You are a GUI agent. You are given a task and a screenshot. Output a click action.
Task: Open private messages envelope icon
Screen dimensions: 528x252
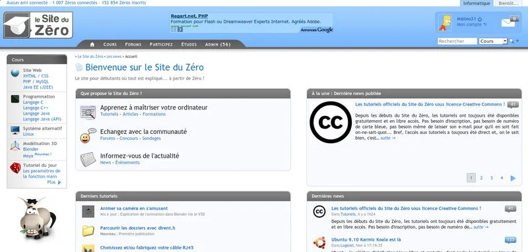point(509,22)
